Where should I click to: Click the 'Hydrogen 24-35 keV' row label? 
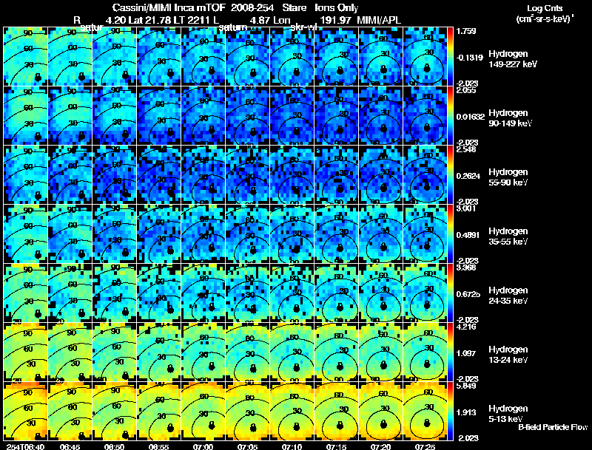tap(508, 296)
